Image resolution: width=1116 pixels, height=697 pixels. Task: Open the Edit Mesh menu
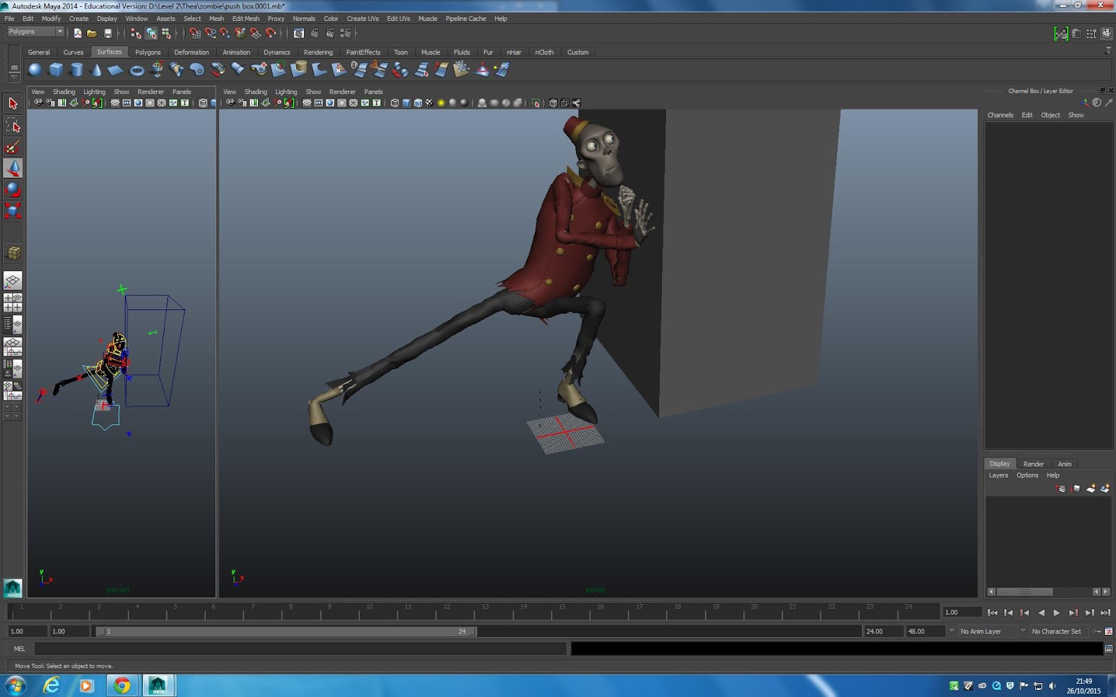tap(246, 19)
